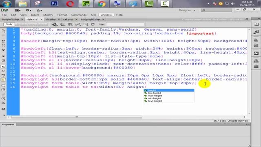This screenshot has width=261, height=147.
Task: Open the site map icon in right dock
Action: click(256, 61)
